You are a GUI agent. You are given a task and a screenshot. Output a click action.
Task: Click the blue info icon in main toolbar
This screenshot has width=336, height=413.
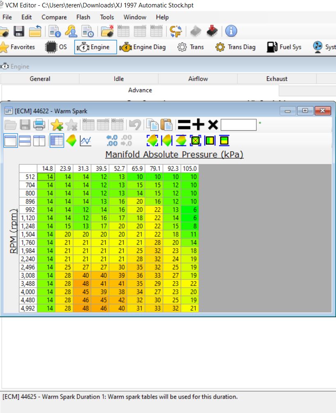(x=231, y=31)
